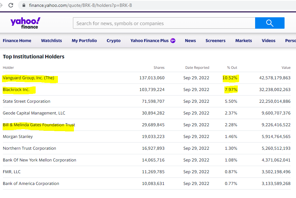Viewport: 296px width, 198px height.
Task: Click Gates Foundation value 9,226,416,522
Action: (x=276, y=125)
